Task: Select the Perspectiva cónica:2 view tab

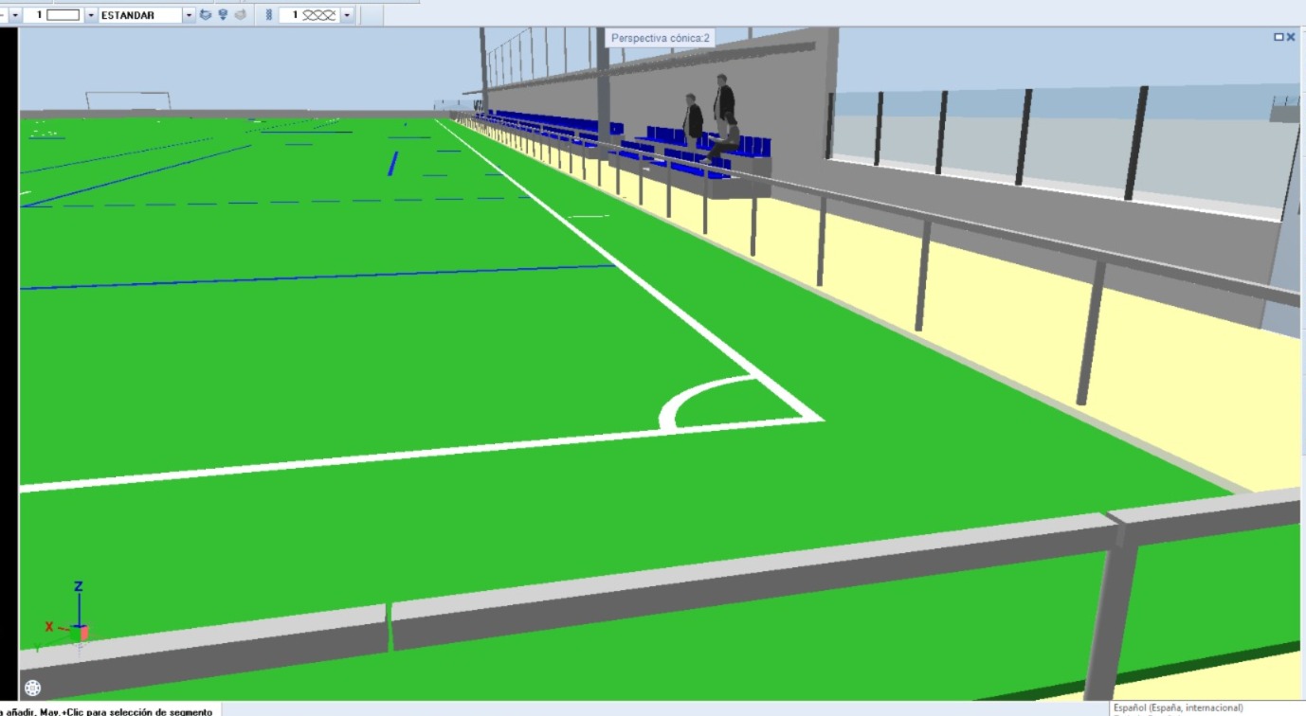Action: (661, 38)
